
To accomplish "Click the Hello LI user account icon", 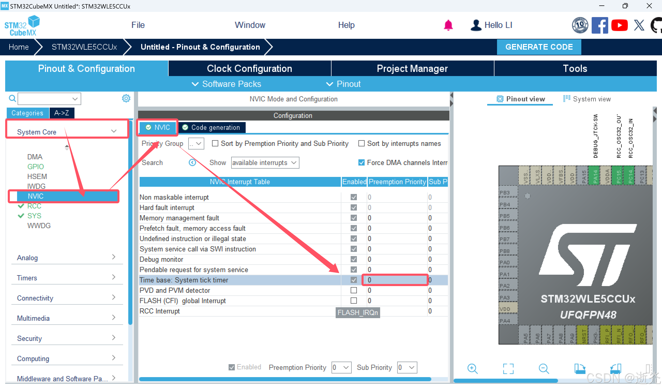I will pyautogui.click(x=476, y=25).
